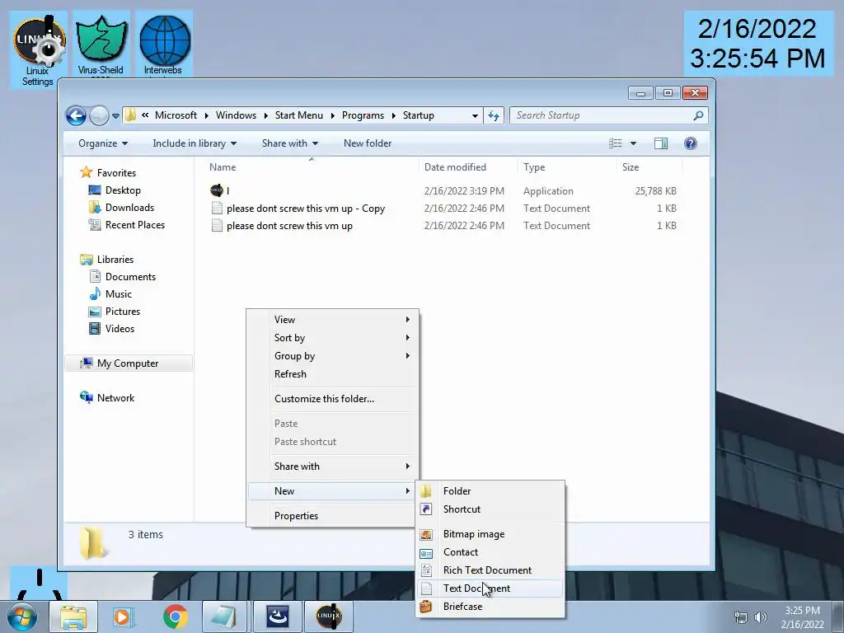
Task: Expand the address bar history dropdown
Action: tap(475, 115)
